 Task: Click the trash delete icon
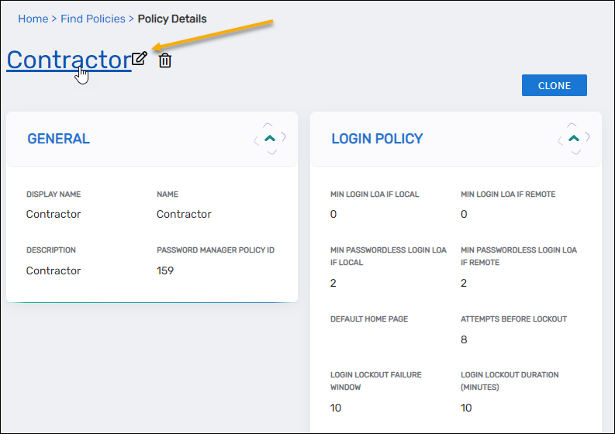(x=164, y=60)
